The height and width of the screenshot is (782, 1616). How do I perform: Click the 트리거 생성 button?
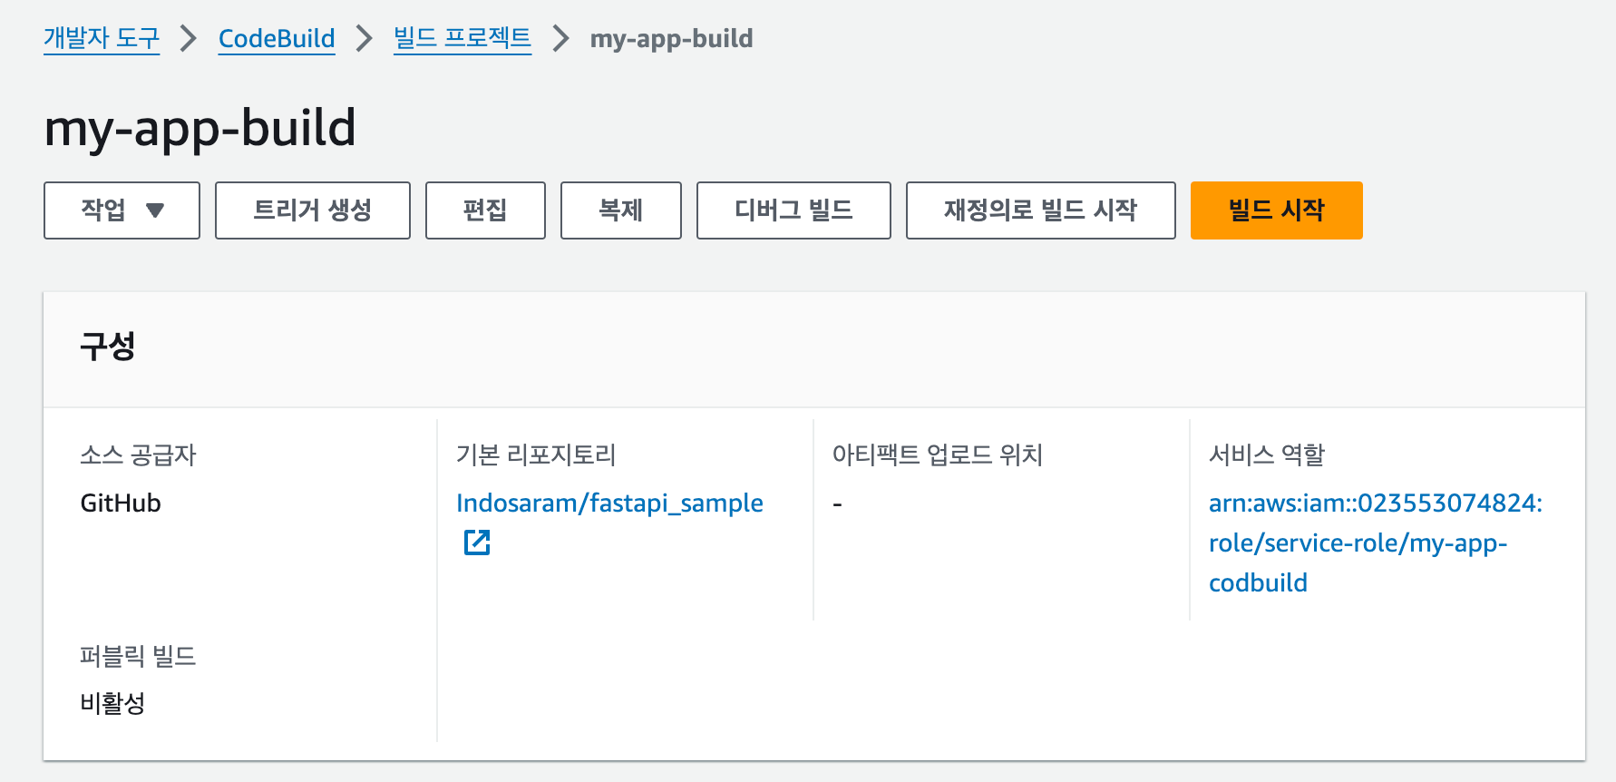pos(313,210)
